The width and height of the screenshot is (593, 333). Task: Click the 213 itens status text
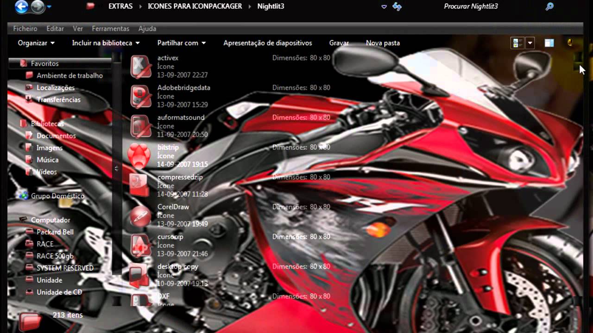click(x=68, y=315)
